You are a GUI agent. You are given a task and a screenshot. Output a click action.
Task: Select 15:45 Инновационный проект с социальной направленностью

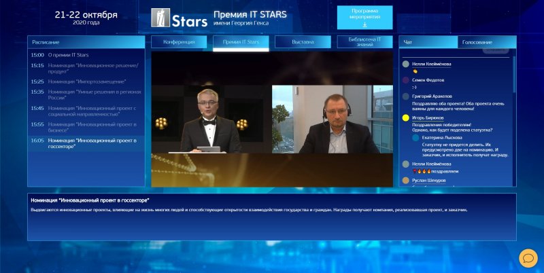[86, 111]
